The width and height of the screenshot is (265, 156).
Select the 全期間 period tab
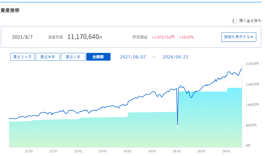[98, 57]
